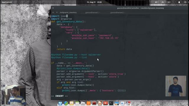Open the Applications menu
This screenshot has height=106, width=189.
(7, 2)
